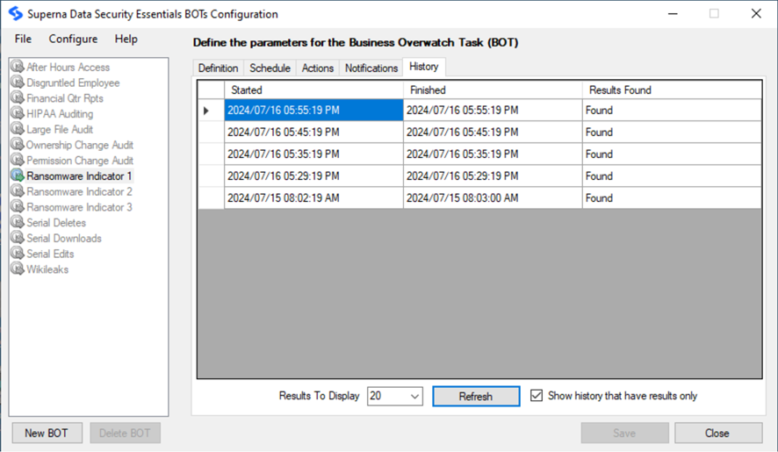This screenshot has height=452, width=778.
Task: Click the Serial Edits BOT icon
Action: coord(18,253)
